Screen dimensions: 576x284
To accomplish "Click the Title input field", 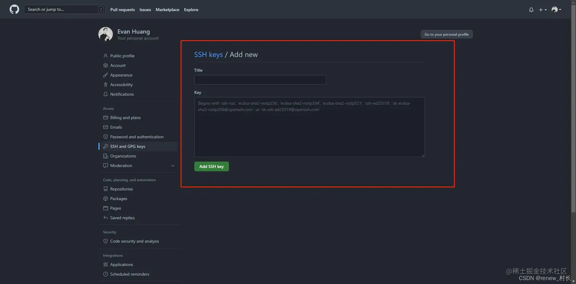I will (260, 80).
